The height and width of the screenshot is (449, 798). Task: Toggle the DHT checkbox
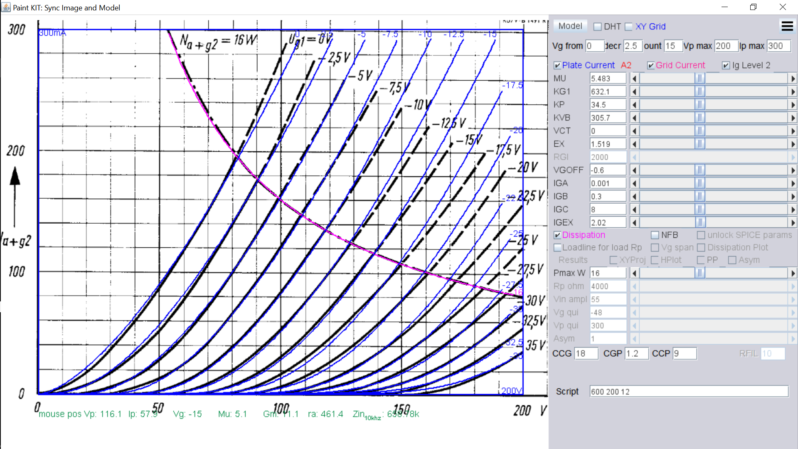tap(598, 27)
